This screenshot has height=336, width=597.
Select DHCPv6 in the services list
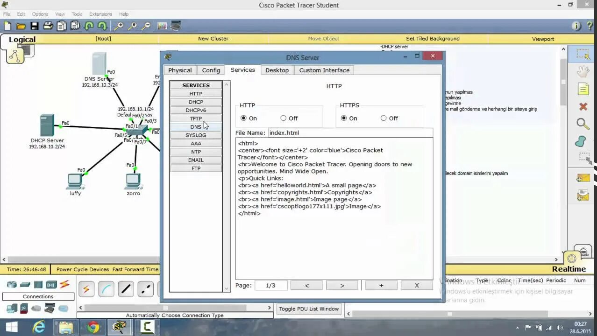tap(196, 110)
